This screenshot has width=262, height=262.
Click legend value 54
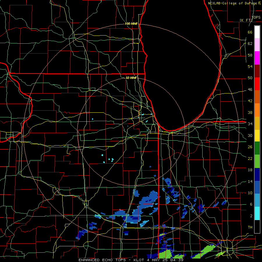(250, 66)
